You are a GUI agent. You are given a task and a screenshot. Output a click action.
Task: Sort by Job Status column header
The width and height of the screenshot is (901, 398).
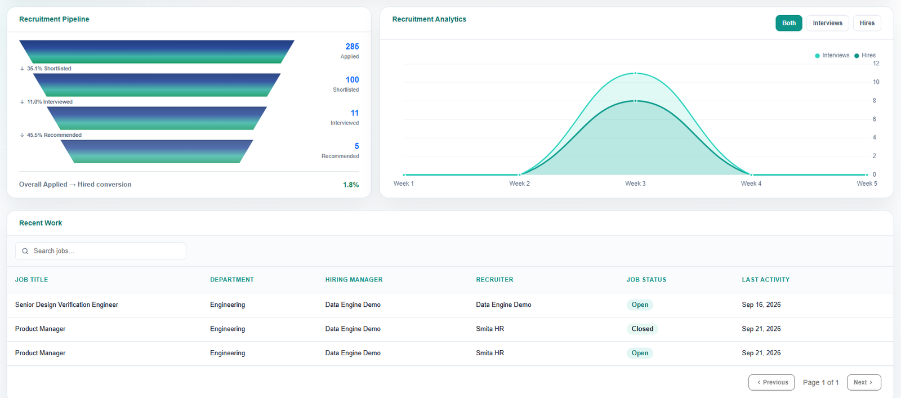click(x=646, y=280)
